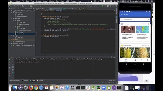Click the pin tab icon in Run panel

click(x=10, y=71)
